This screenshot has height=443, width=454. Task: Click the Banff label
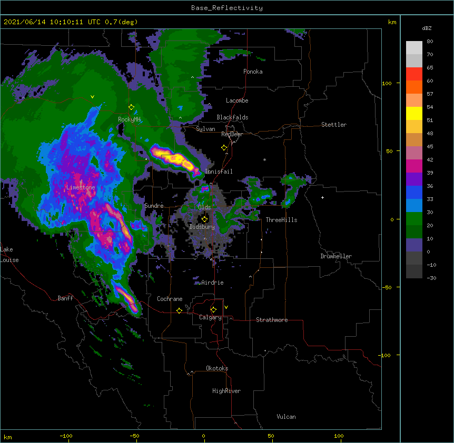(65, 298)
